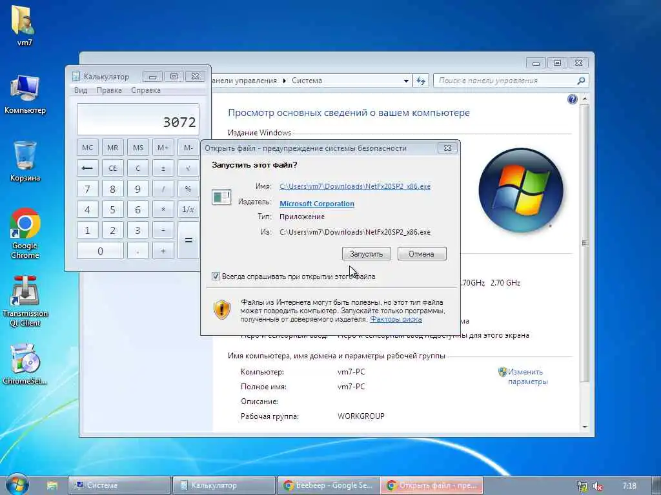Click the equals key
This screenshot has width=661, height=495.
(x=188, y=240)
